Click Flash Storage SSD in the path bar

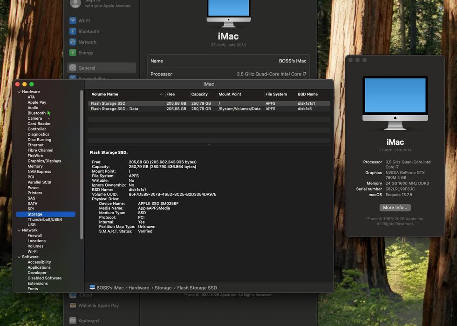[197, 287]
